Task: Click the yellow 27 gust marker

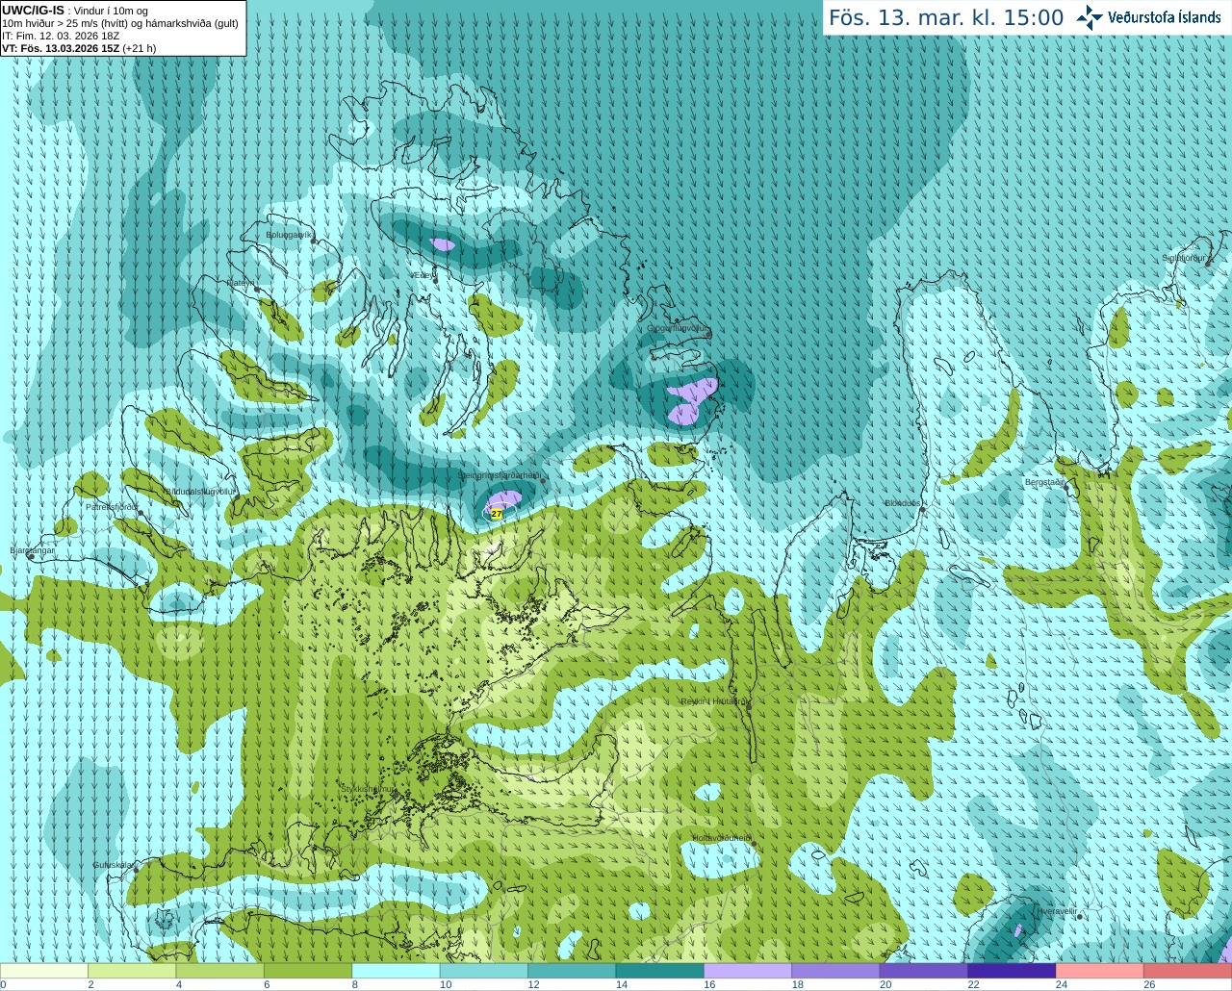Action: point(497,514)
